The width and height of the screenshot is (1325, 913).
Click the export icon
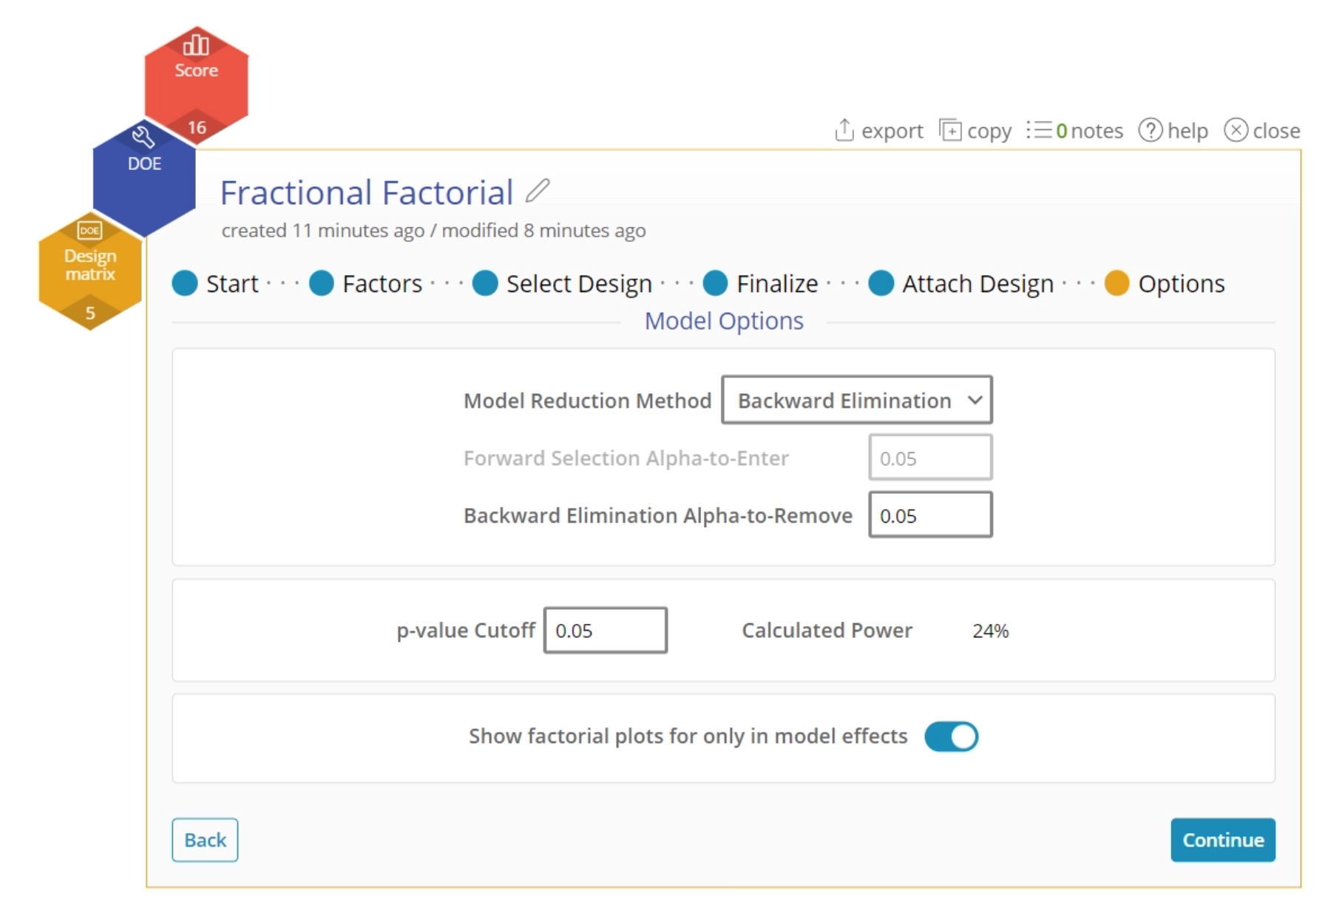pos(844,130)
